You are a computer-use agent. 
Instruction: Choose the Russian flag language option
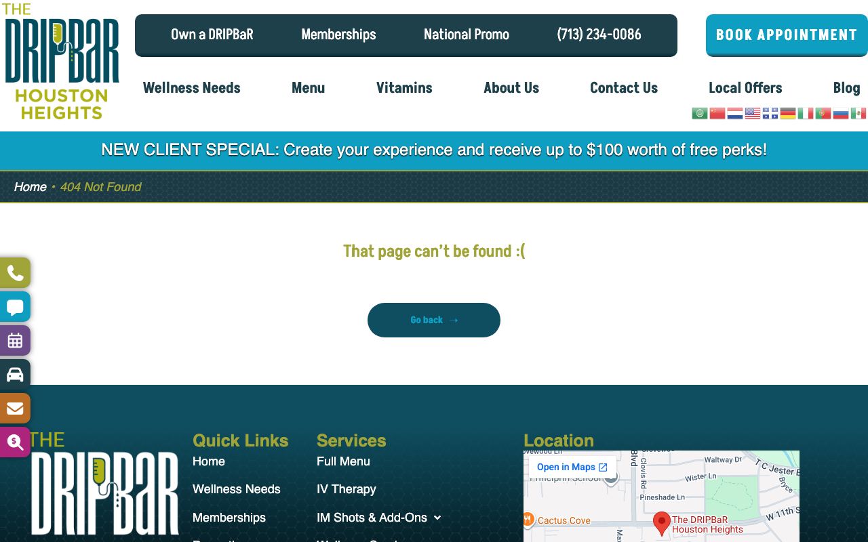[x=841, y=113]
